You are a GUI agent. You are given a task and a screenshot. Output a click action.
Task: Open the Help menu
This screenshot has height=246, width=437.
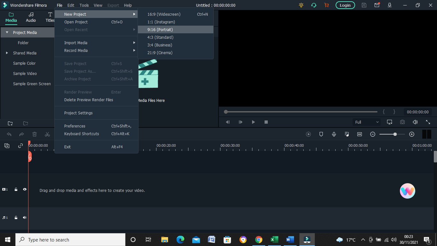coord(128,5)
